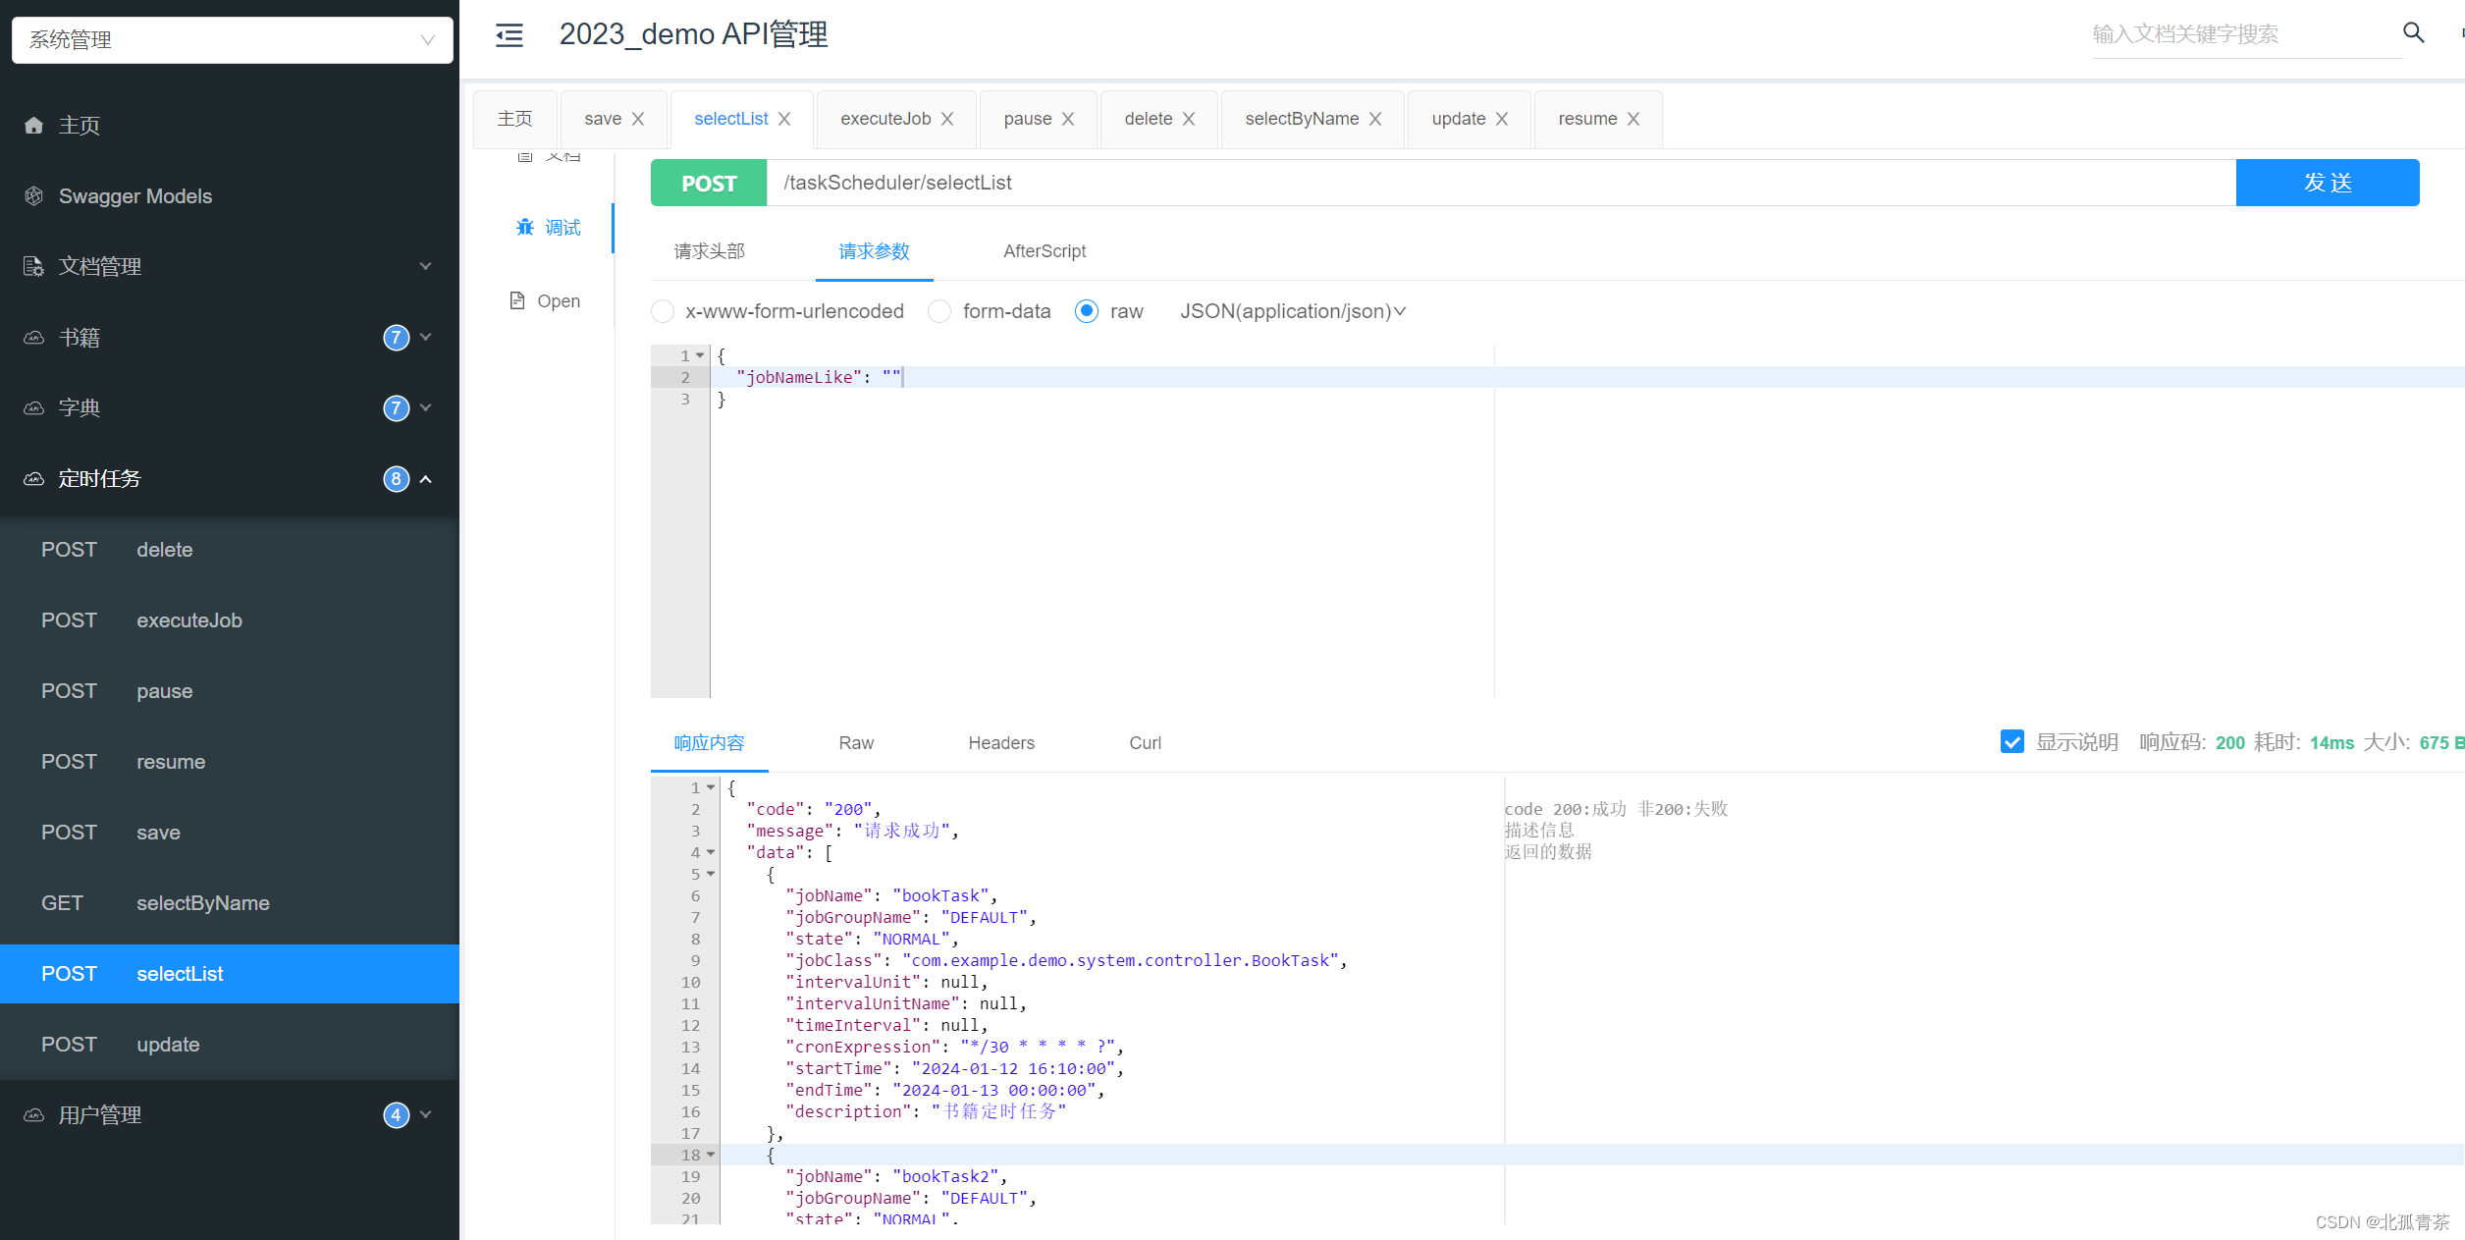Close the executeJob tab
This screenshot has width=2465, height=1240.
tap(947, 119)
